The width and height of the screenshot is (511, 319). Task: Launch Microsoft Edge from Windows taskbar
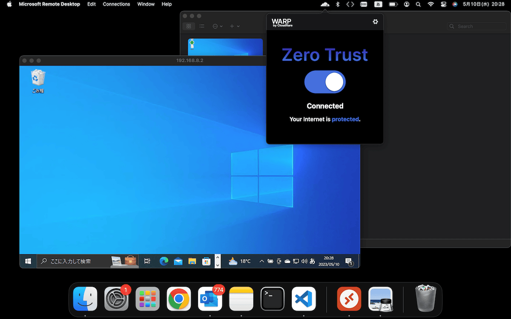[164, 261]
